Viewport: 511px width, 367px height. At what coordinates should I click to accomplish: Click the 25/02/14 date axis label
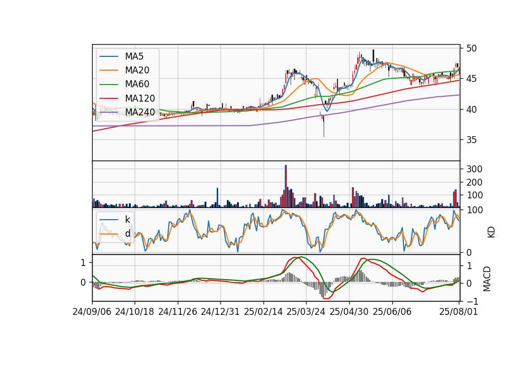263,312
